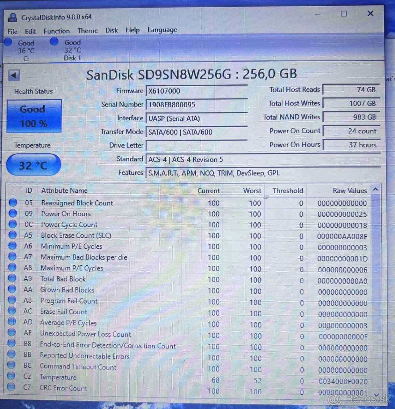The height and width of the screenshot is (409, 395).
Task: Click the Power On Hours value 37 hours
Action: click(x=351, y=145)
